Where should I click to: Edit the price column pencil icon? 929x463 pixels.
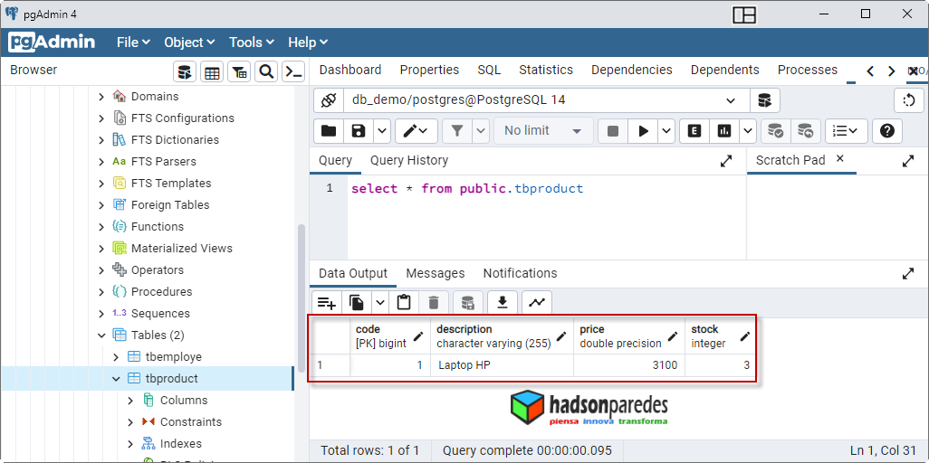[673, 337]
